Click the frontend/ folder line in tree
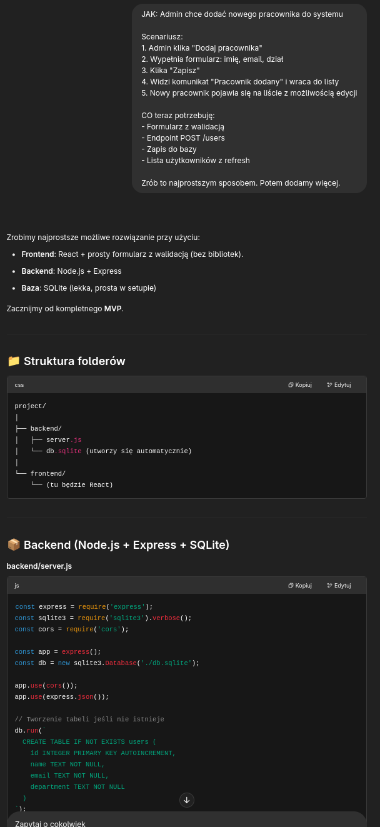Screen dimensions: 380x827 (48, 474)
